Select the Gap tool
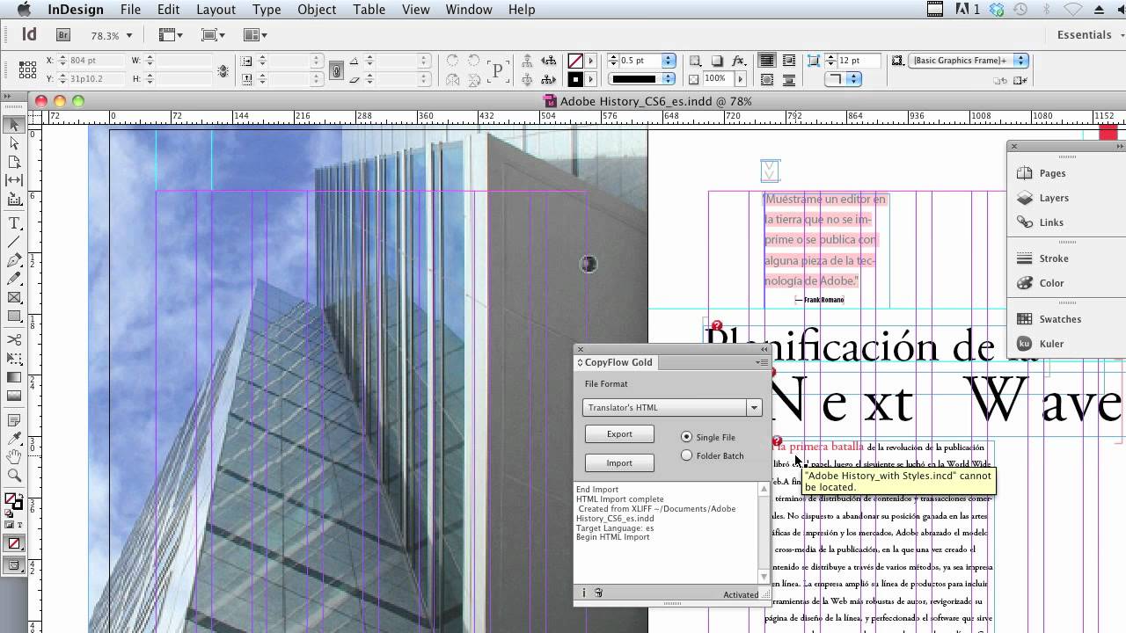Image resolution: width=1126 pixels, height=633 pixels. pyautogui.click(x=14, y=179)
